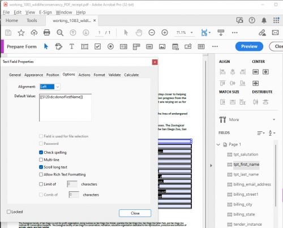Open the Tools view
283x228 pixels.
(32, 20)
